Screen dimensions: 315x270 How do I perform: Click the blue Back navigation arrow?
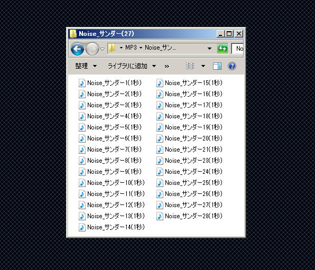pos(77,49)
